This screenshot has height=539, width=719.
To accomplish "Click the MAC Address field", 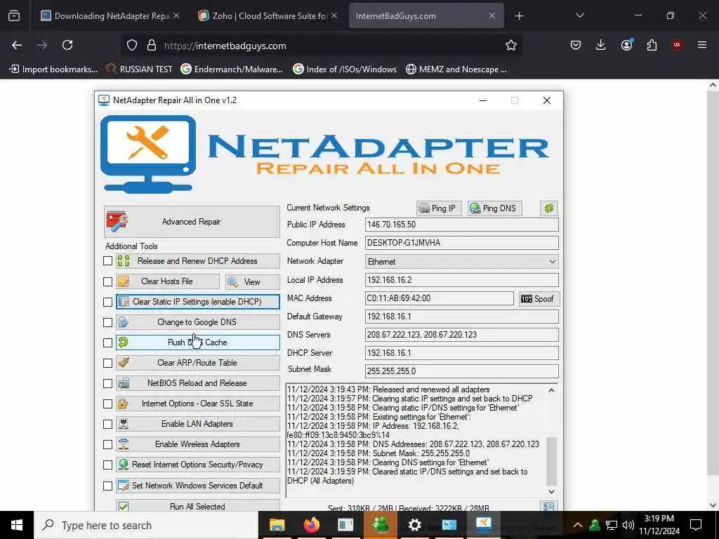I will 440,298.
